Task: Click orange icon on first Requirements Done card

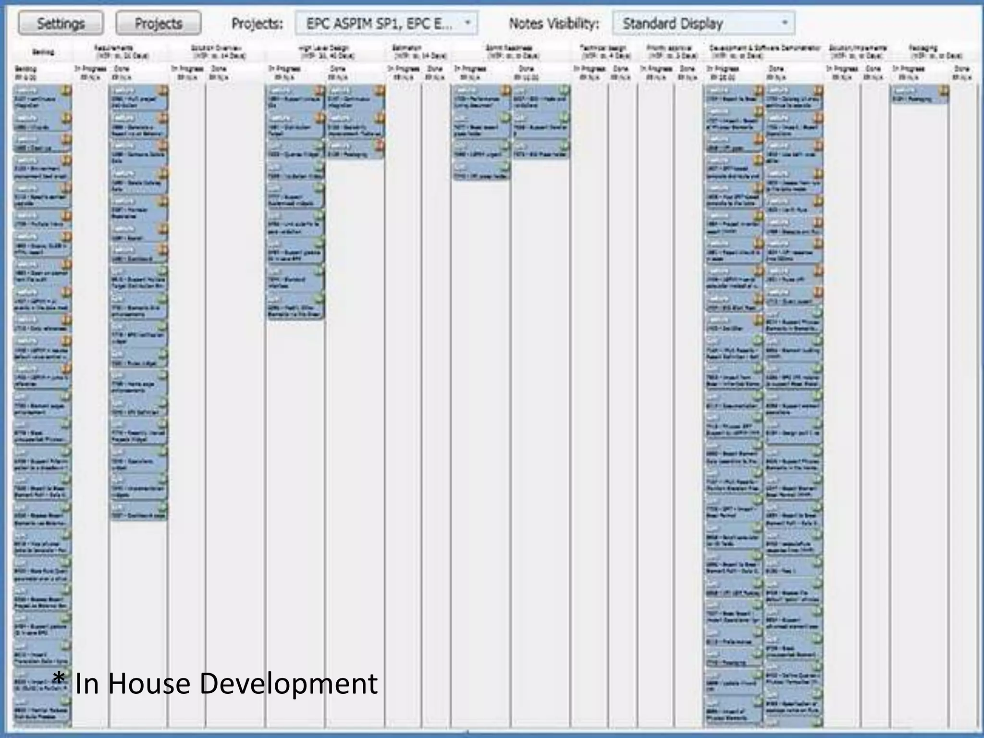Action: (x=163, y=90)
